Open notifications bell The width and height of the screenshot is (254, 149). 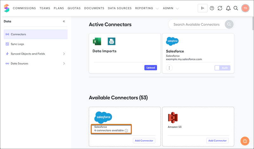[228, 8]
